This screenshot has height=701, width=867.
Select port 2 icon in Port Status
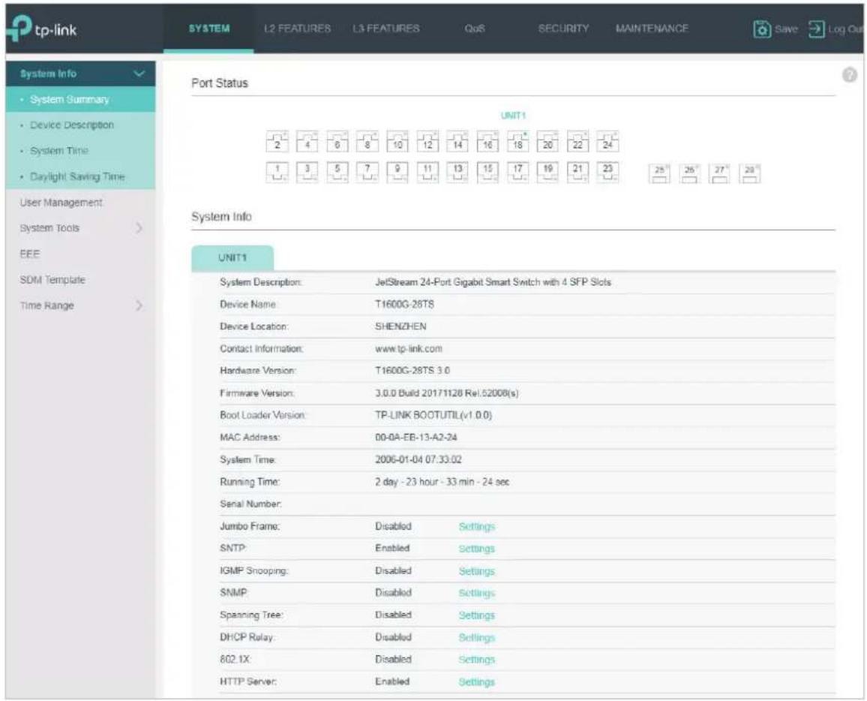277,142
